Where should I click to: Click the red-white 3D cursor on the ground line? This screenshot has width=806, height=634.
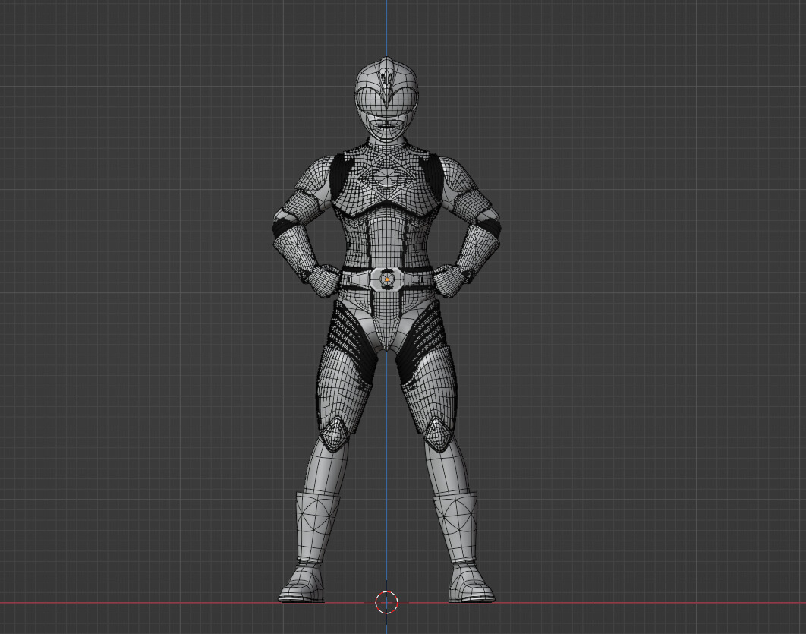tap(386, 602)
